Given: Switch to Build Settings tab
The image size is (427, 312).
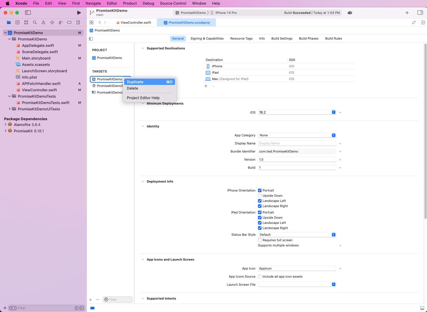Looking at the screenshot, I should [282, 38].
